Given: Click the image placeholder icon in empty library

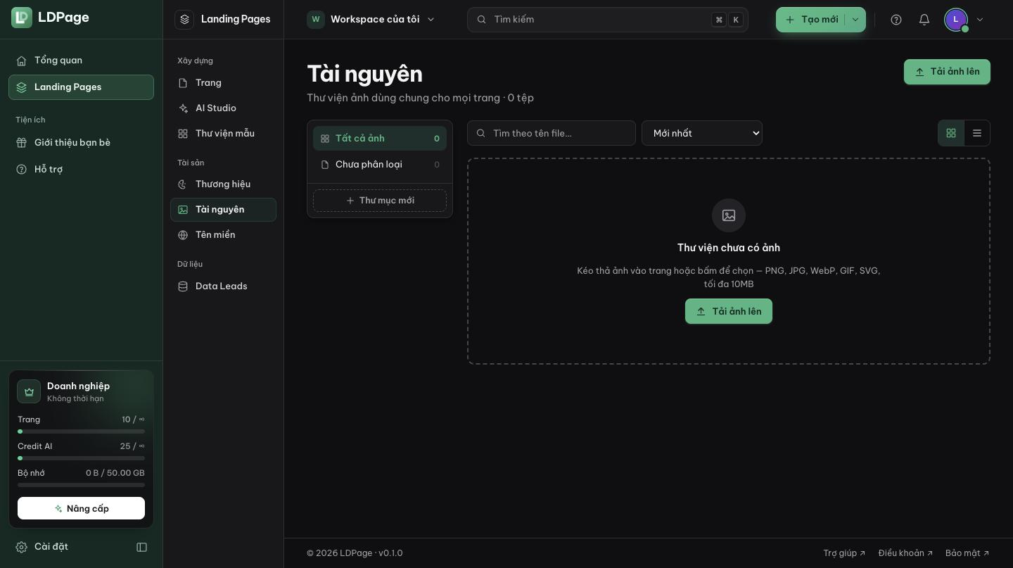Looking at the screenshot, I should coord(729,215).
